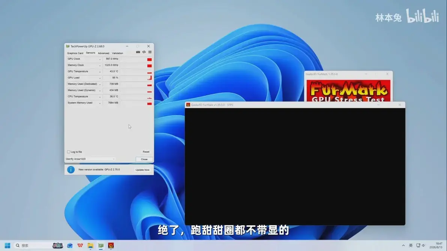This screenshot has width=447, height=251.
Task: Click the Memory Clock graph
Action: [x=136, y=65]
